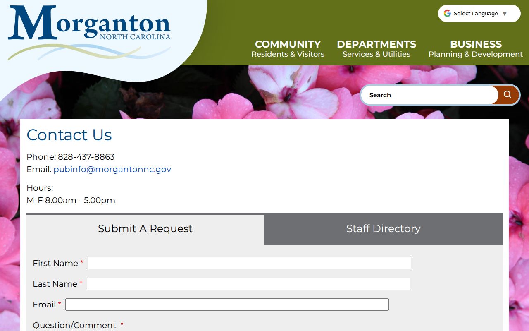
Task: Switch to the Submit A Request tab
Action: (145, 229)
